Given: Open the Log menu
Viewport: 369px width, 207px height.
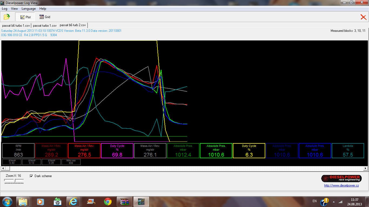Looking at the screenshot, I should point(4,9).
